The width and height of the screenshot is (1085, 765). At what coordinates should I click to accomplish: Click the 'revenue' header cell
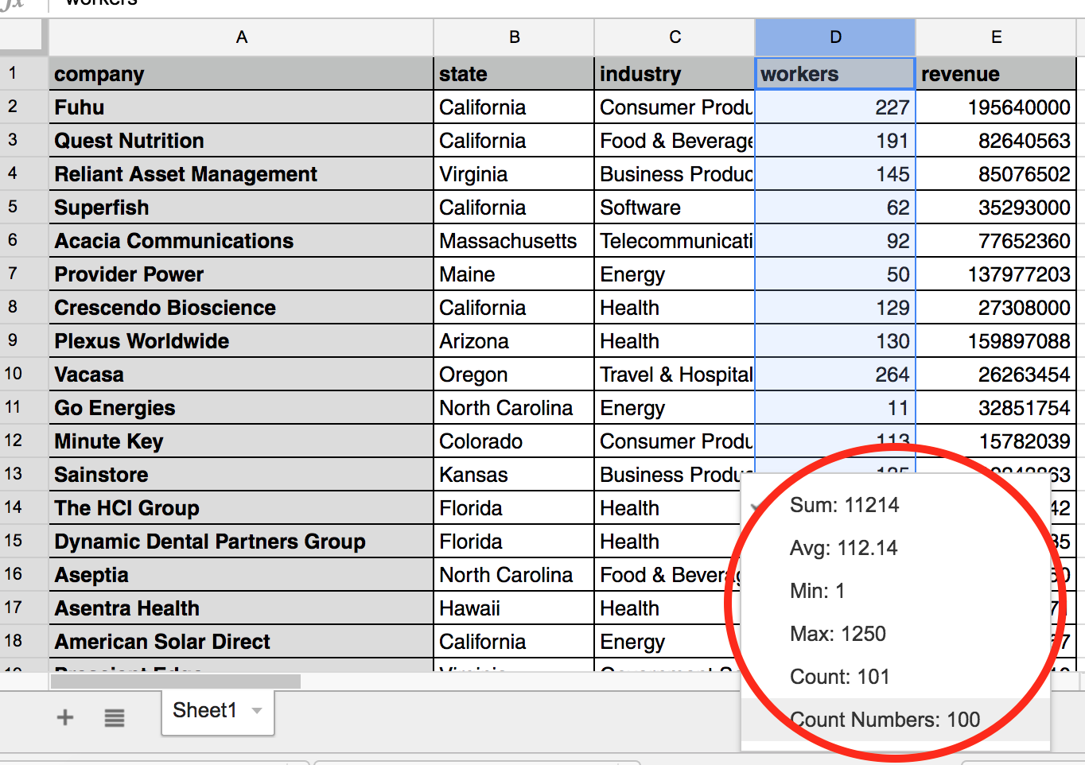click(x=996, y=74)
